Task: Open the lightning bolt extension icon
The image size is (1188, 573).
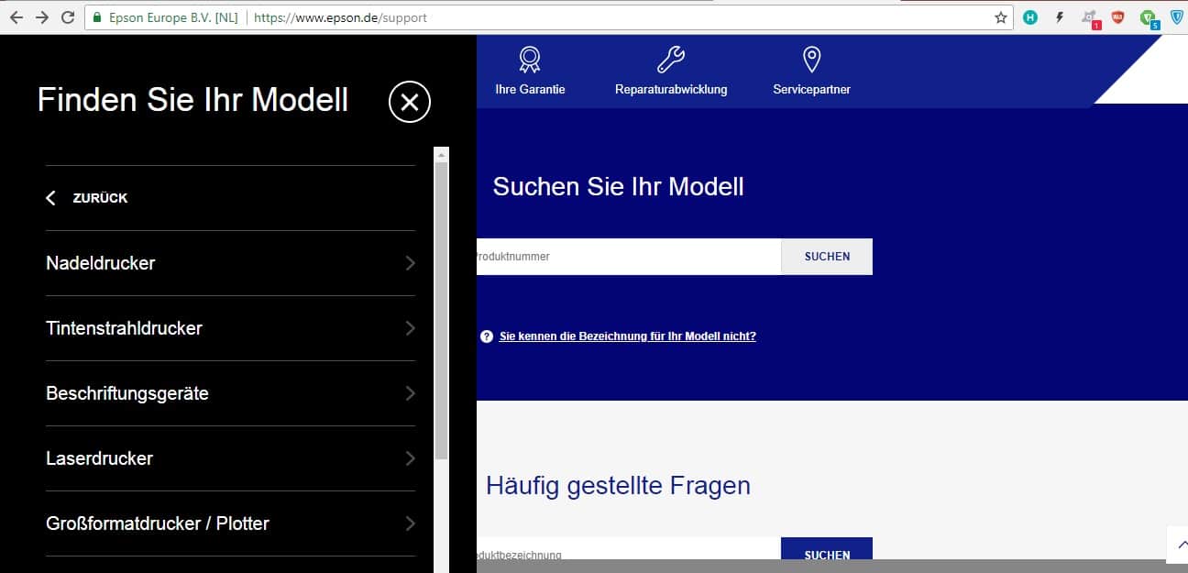Action: pyautogui.click(x=1060, y=17)
